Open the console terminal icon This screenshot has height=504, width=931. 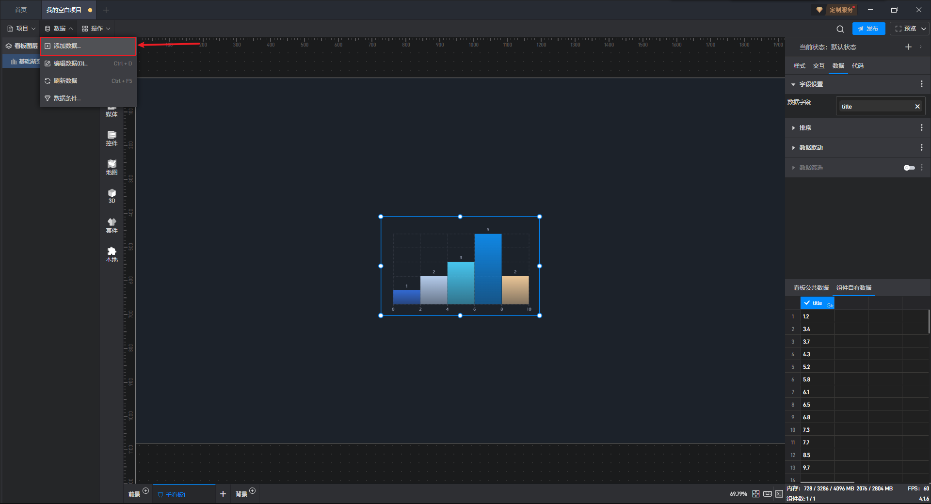coord(779,494)
